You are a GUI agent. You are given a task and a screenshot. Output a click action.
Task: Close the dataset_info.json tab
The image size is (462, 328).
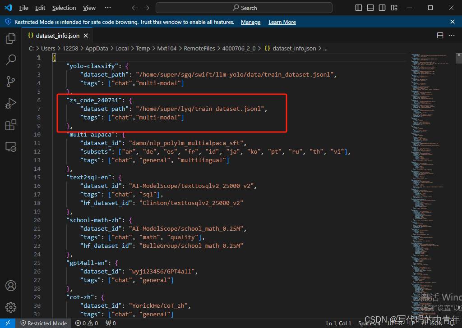click(x=86, y=36)
